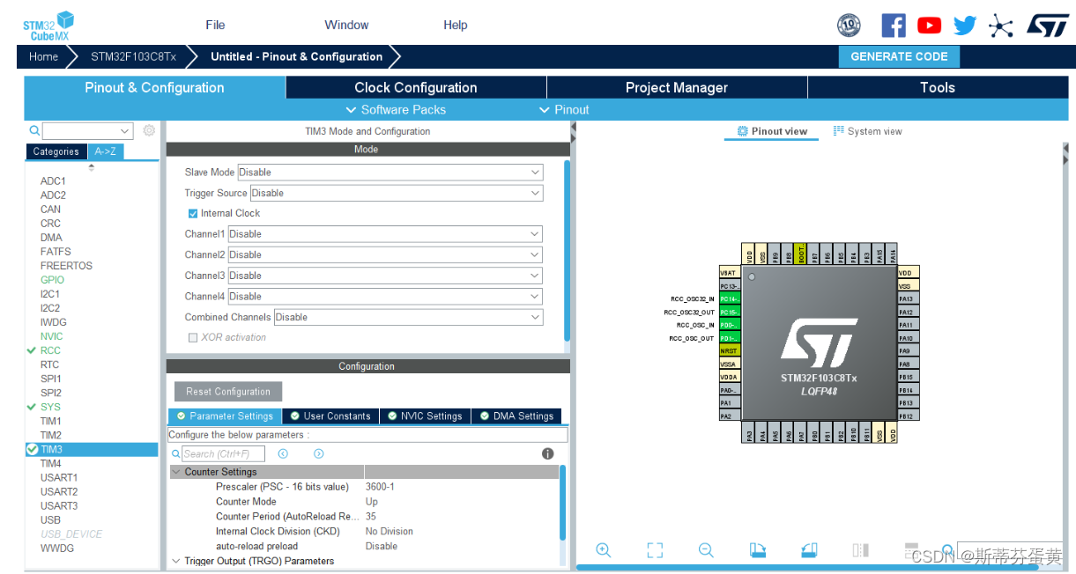Click the PB12 pin on the chip
This screenshot has width=1076, height=574.
[x=909, y=416]
